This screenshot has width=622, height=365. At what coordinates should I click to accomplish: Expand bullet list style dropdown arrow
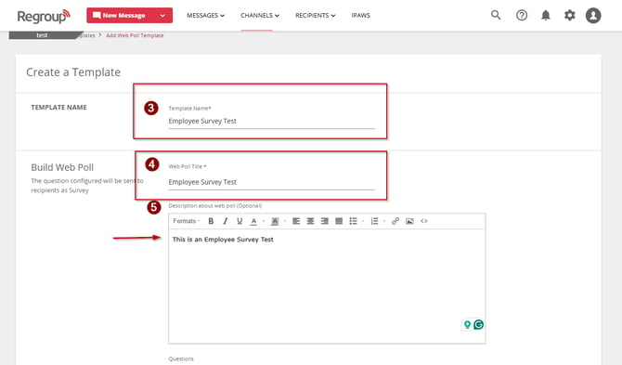(363, 221)
